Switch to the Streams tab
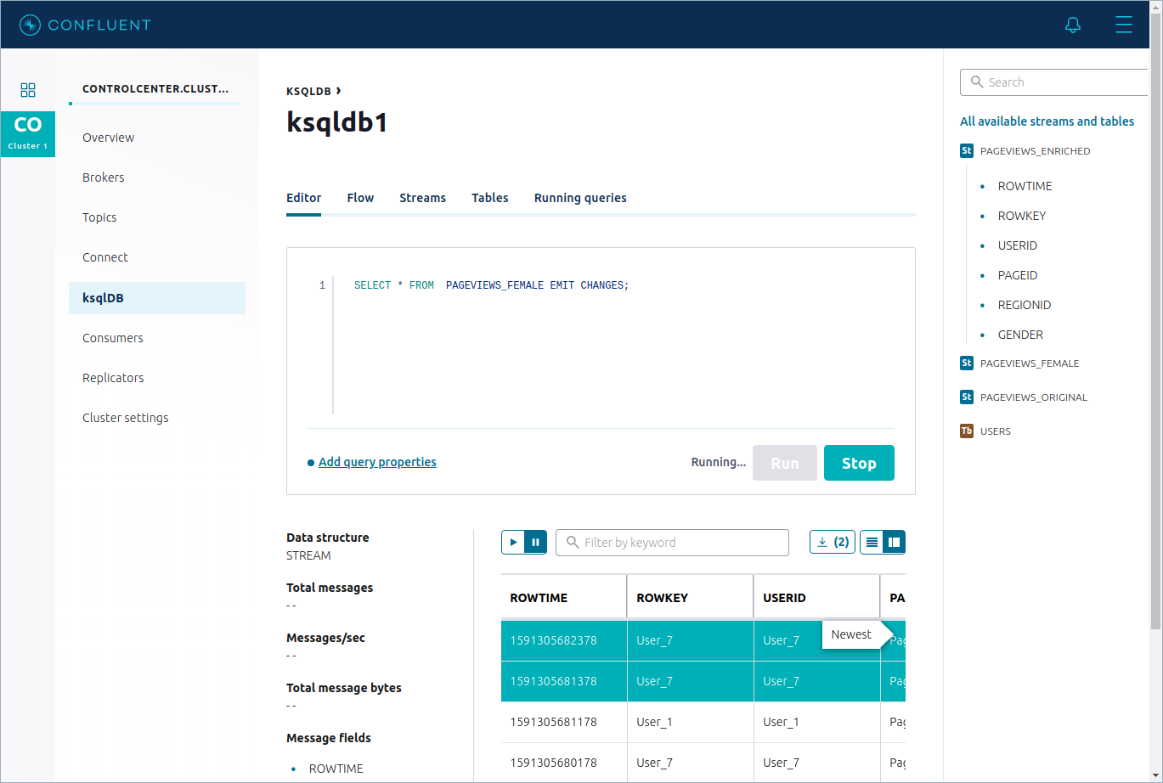Viewport: 1163px width, 783px height. tap(422, 198)
